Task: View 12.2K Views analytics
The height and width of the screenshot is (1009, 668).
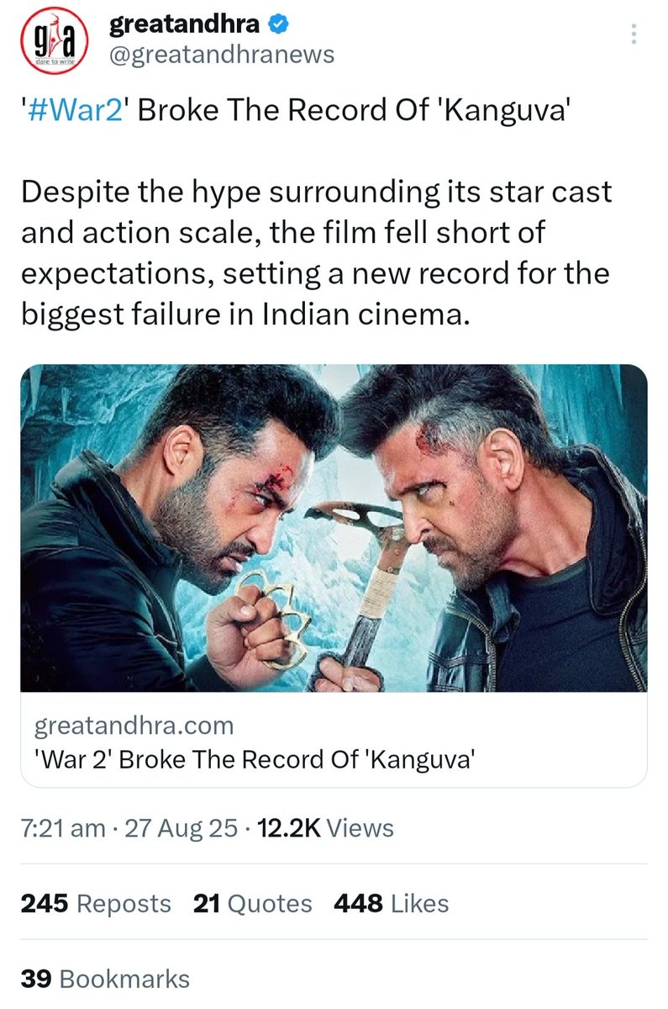Action: 325,829
